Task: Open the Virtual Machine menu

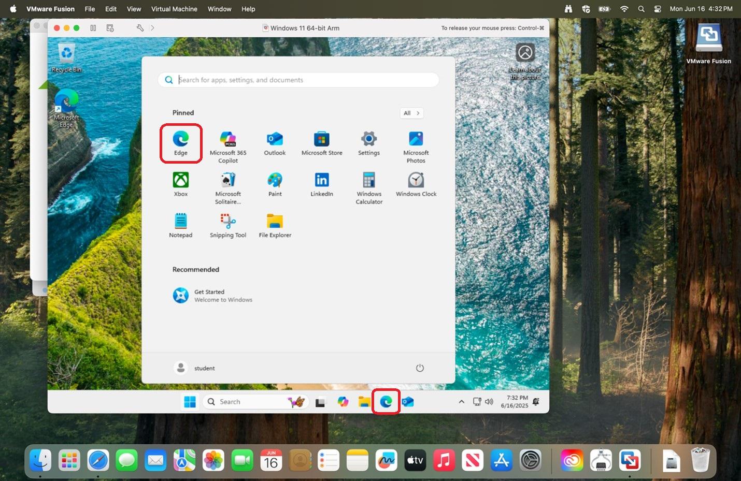Action: (x=174, y=9)
